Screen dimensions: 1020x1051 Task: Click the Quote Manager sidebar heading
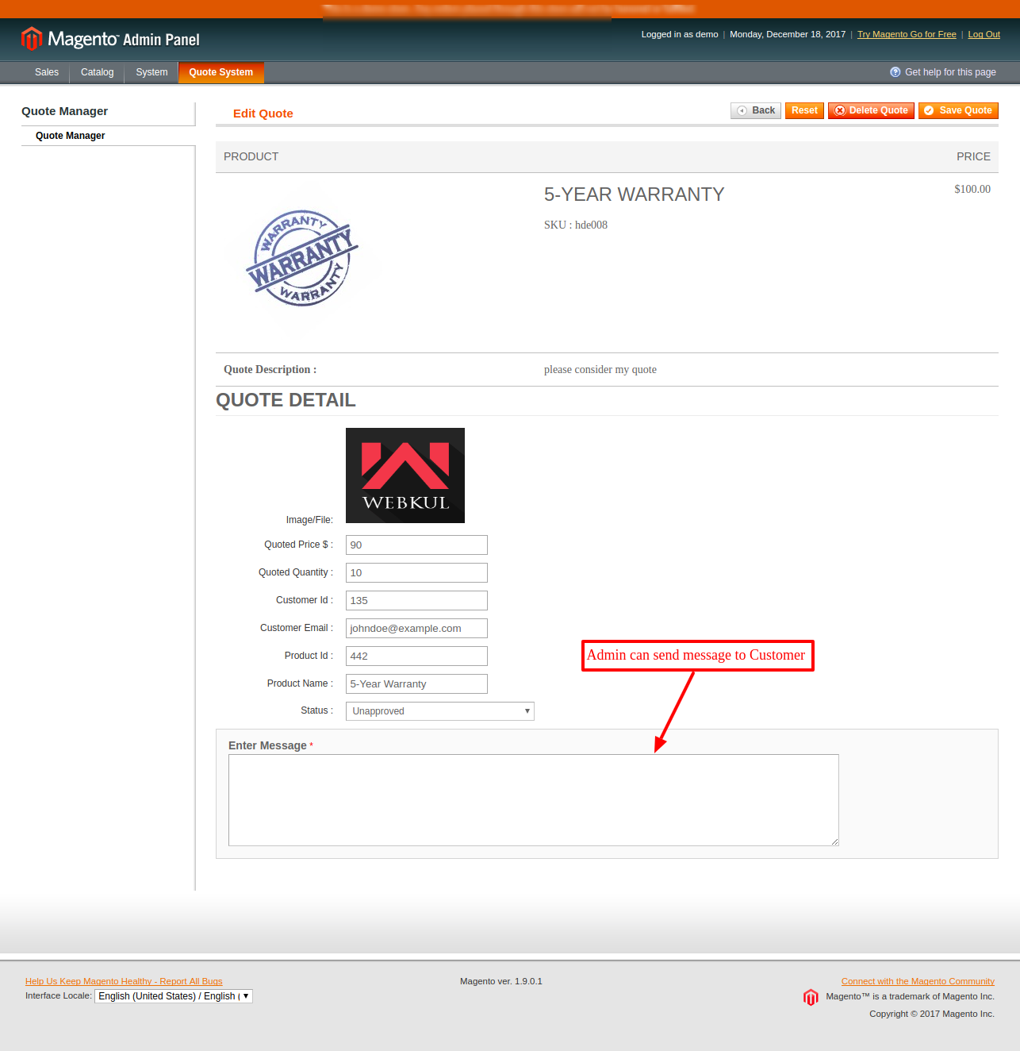pos(65,111)
